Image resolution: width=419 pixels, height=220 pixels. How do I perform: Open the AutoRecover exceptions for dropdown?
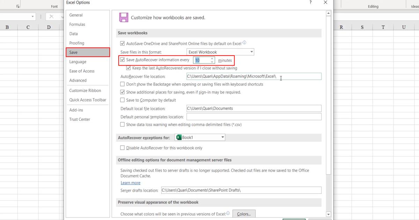222,137
